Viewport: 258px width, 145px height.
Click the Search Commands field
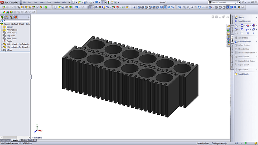[x=223, y=2]
